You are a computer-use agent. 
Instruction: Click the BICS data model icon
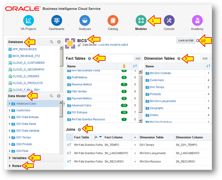(70, 43)
